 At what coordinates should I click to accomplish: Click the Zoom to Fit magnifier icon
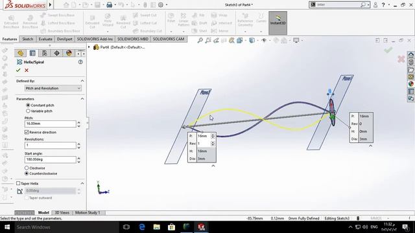tap(200, 40)
